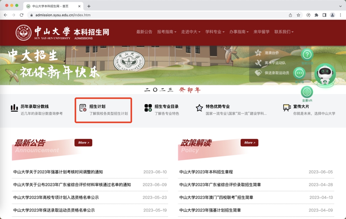Viewport: 346px width, 219px height.
Task: Click the extension icon left of the puzzle piece
Action: coord(308,15)
